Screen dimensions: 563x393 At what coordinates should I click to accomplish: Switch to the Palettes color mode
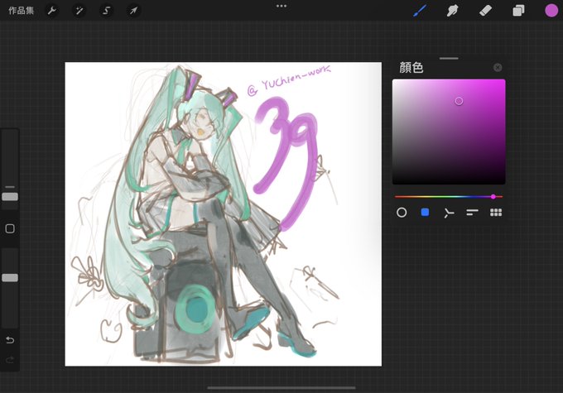[496, 213]
